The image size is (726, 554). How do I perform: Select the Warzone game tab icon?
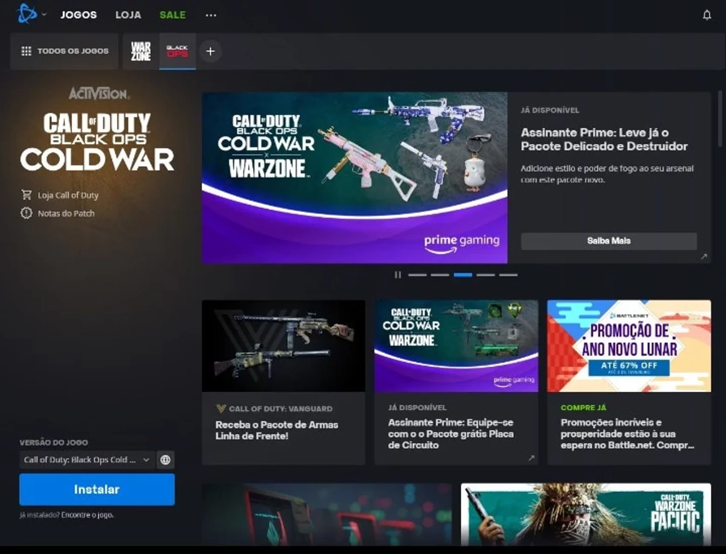point(141,51)
